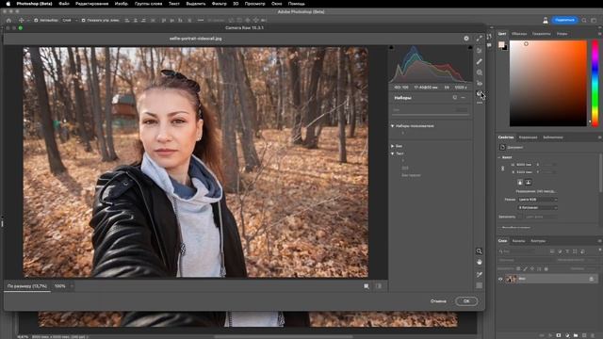The height and width of the screenshot is (339, 603).
Task: Open the Presets icon with overlapping circles
Action: (480, 93)
